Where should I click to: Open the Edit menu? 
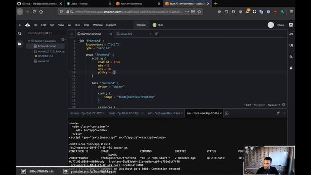point(43,25)
